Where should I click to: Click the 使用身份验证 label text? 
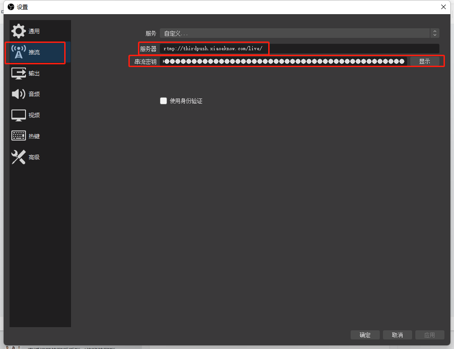pyautogui.click(x=186, y=101)
